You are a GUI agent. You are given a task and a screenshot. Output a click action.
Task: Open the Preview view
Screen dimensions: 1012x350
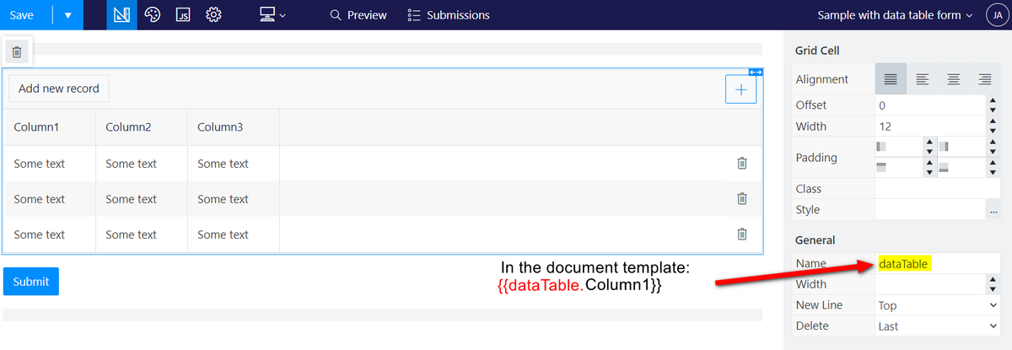click(x=358, y=15)
